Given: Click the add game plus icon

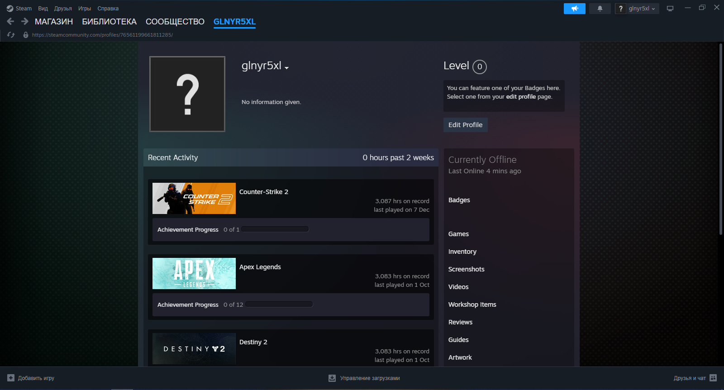Looking at the screenshot, I should [11, 378].
